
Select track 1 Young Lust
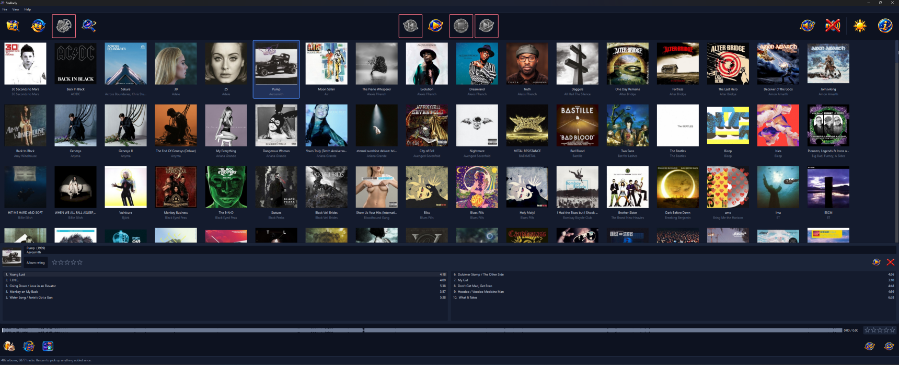tap(225, 274)
